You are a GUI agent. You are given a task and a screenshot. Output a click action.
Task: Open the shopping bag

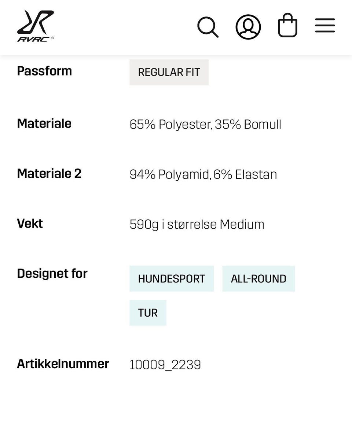(x=287, y=26)
